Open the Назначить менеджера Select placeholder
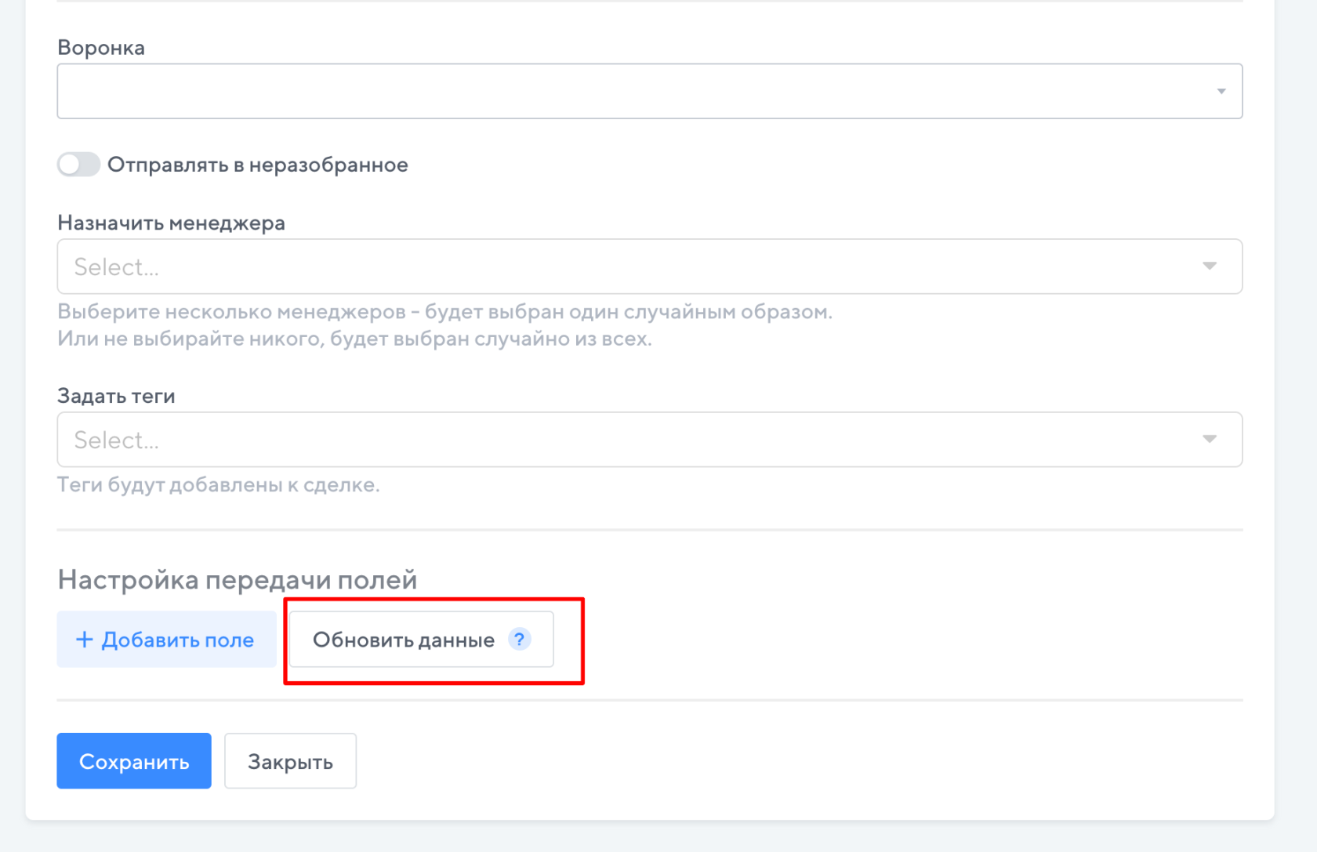The height and width of the screenshot is (852, 1317). click(x=116, y=267)
